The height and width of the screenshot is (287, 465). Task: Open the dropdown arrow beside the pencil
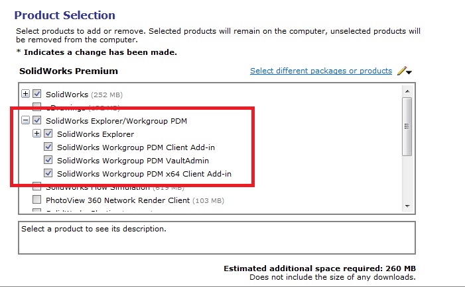coord(410,72)
